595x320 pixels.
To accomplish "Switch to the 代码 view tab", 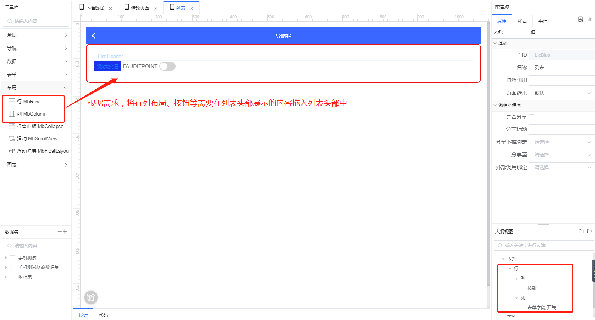I will [x=103, y=315].
